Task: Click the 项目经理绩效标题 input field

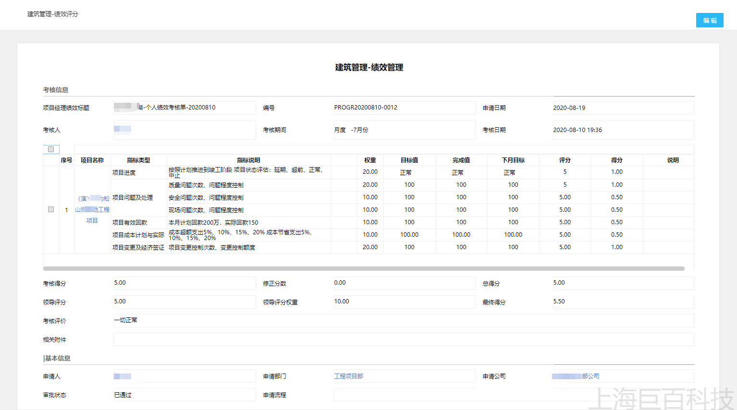Action: pyautogui.click(x=184, y=108)
